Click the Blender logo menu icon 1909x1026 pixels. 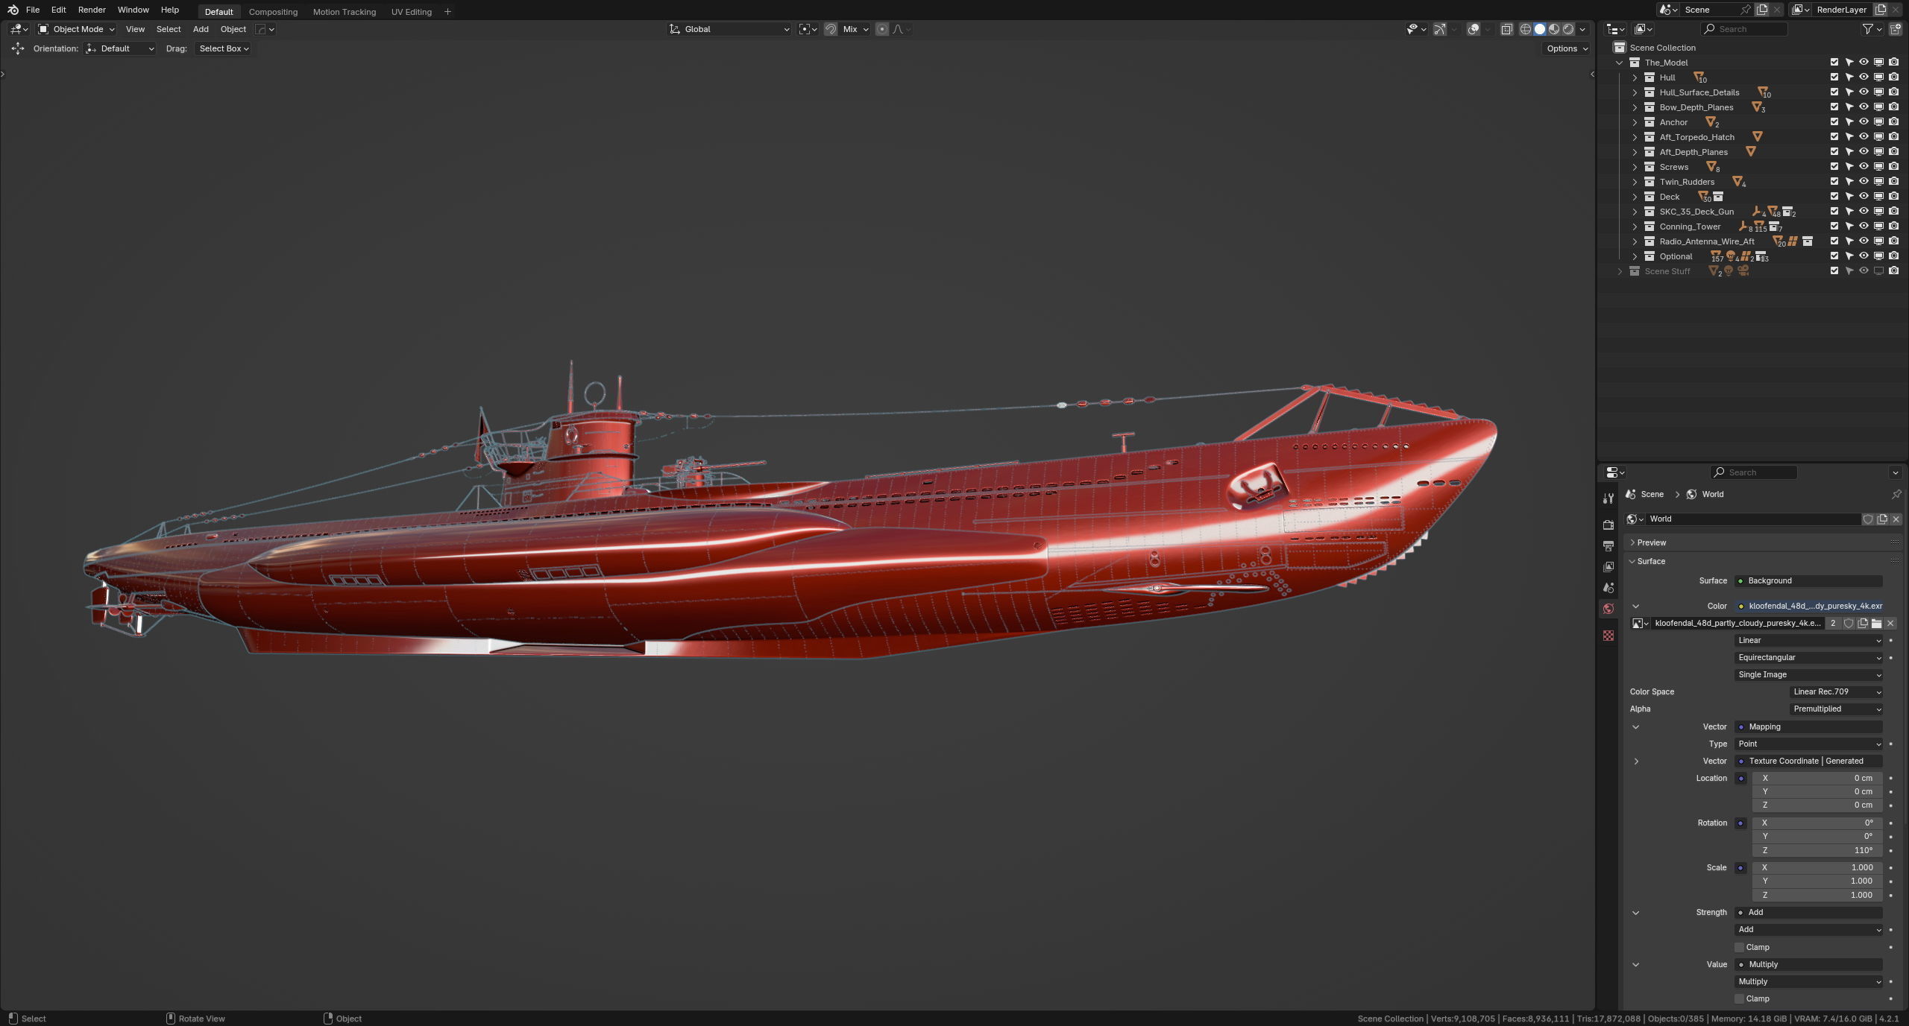(x=13, y=10)
